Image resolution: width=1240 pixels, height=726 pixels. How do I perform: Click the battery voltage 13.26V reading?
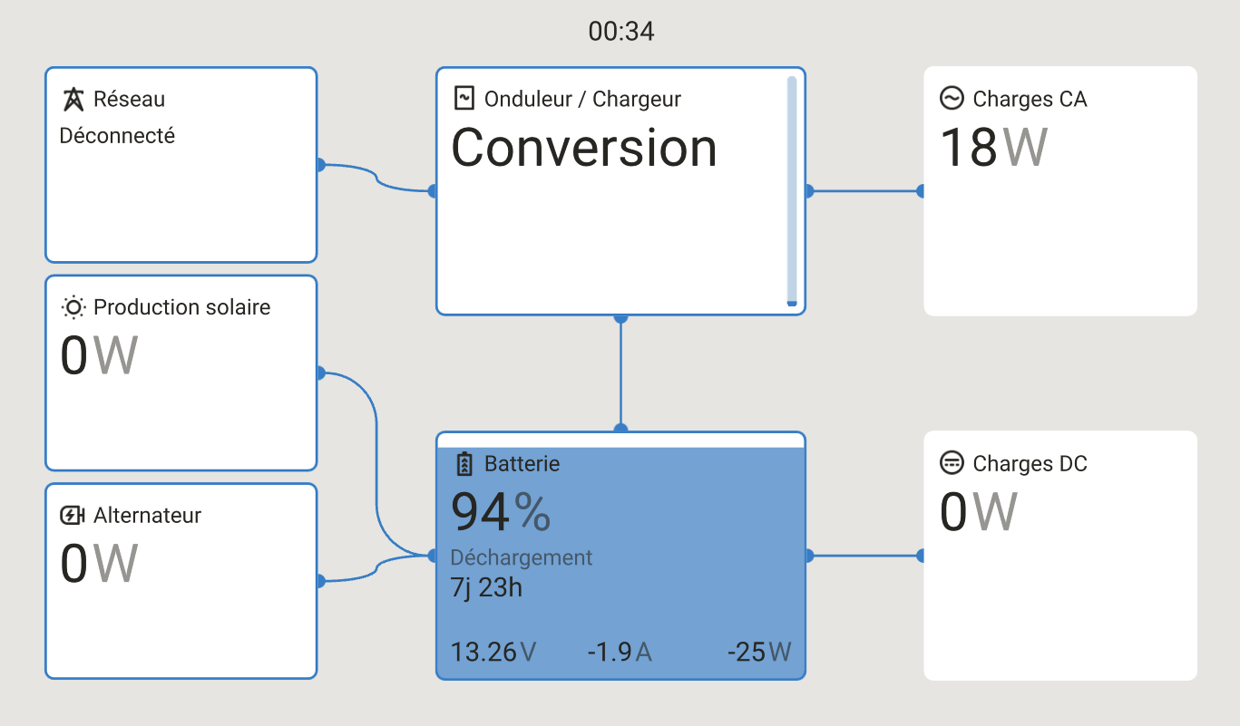point(493,652)
